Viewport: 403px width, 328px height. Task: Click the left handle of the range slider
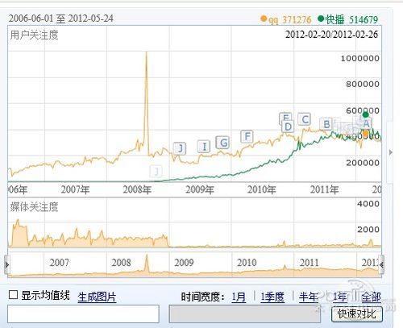7,265
